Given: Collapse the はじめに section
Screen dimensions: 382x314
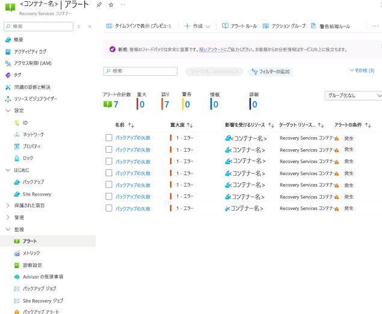Looking at the screenshot, I should (x=8, y=170).
